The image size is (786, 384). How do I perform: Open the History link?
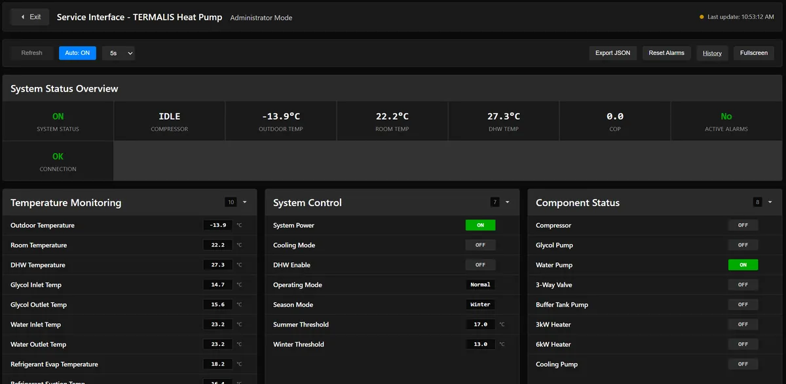712,53
